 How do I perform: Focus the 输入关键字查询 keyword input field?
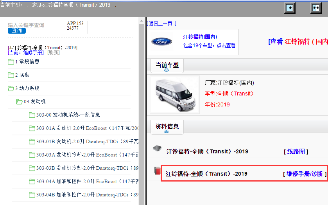(x=26, y=25)
